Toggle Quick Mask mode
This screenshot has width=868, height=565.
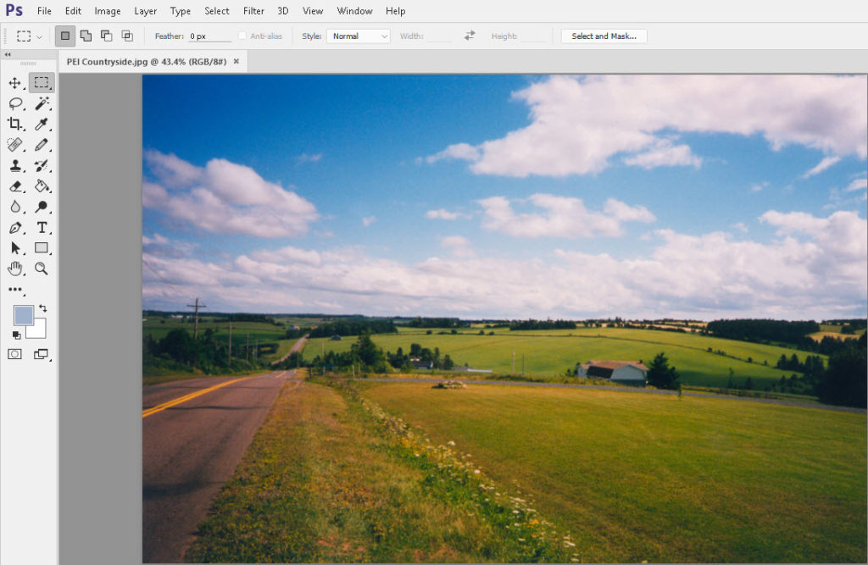point(14,353)
